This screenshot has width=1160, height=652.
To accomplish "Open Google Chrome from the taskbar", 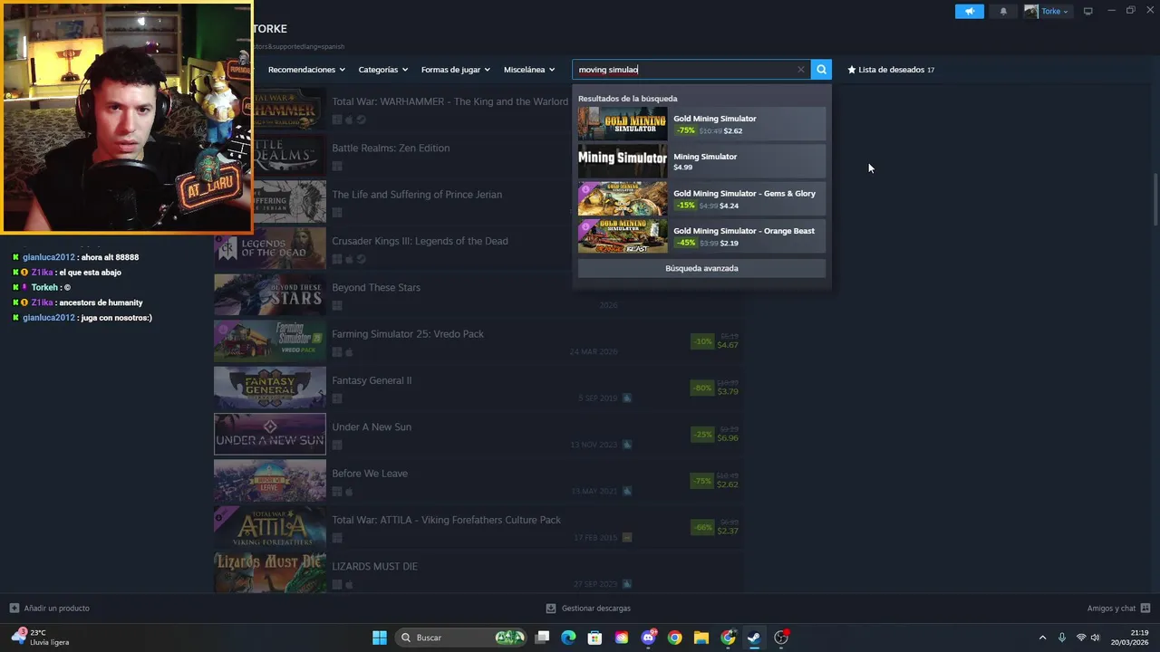I will (x=674, y=638).
